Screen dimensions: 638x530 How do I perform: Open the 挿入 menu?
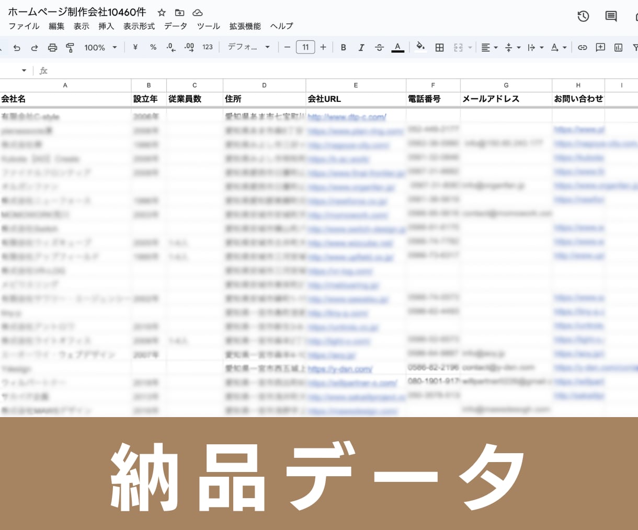pyautogui.click(x=106, y=26)
